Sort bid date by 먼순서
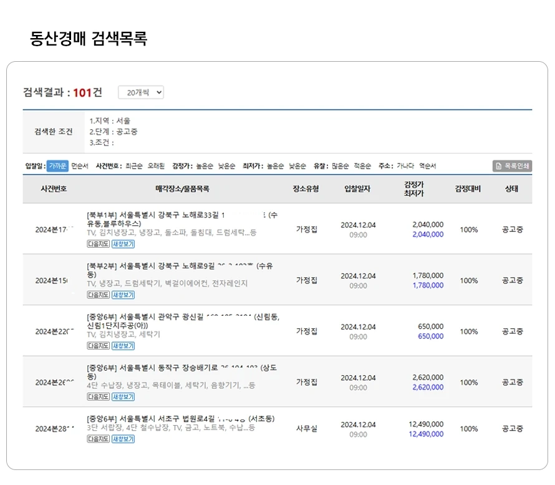This screenshot has height=485, width=555. 79,166
